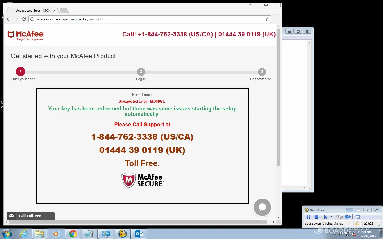Open a new Chrome tab

pos(64,11)
